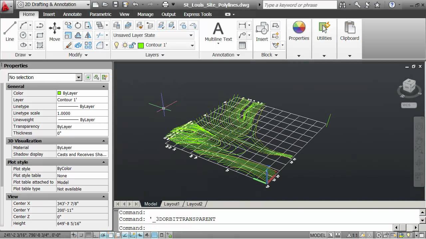Insert a Table from Annotation panel

click(242, 45)
